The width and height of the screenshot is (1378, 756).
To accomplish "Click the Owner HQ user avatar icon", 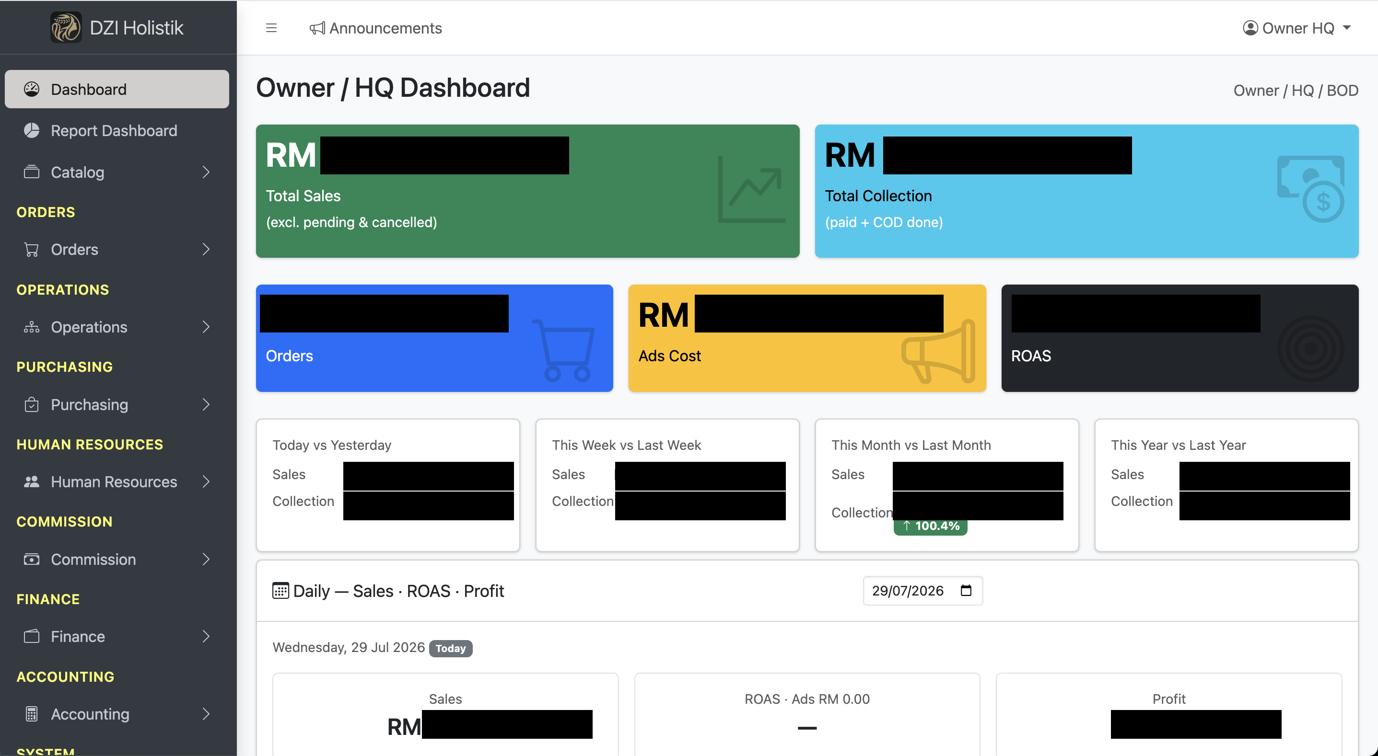I will pos(1250,28).
